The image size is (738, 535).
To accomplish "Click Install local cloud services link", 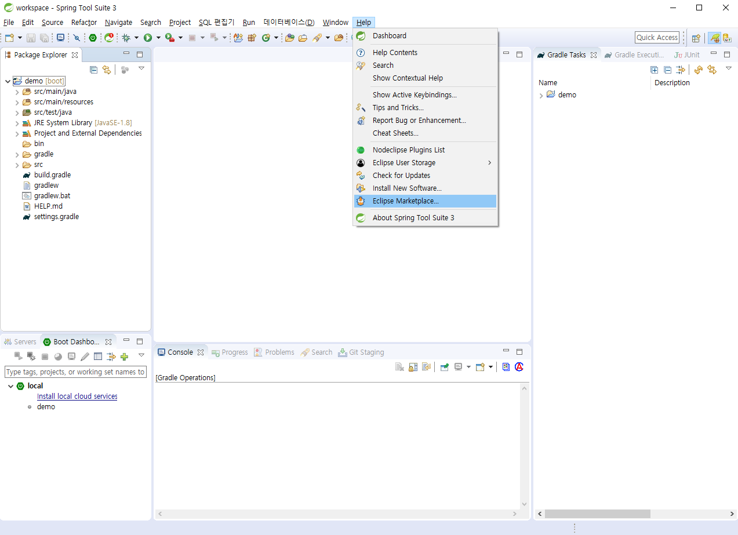I will click(77, 396).
